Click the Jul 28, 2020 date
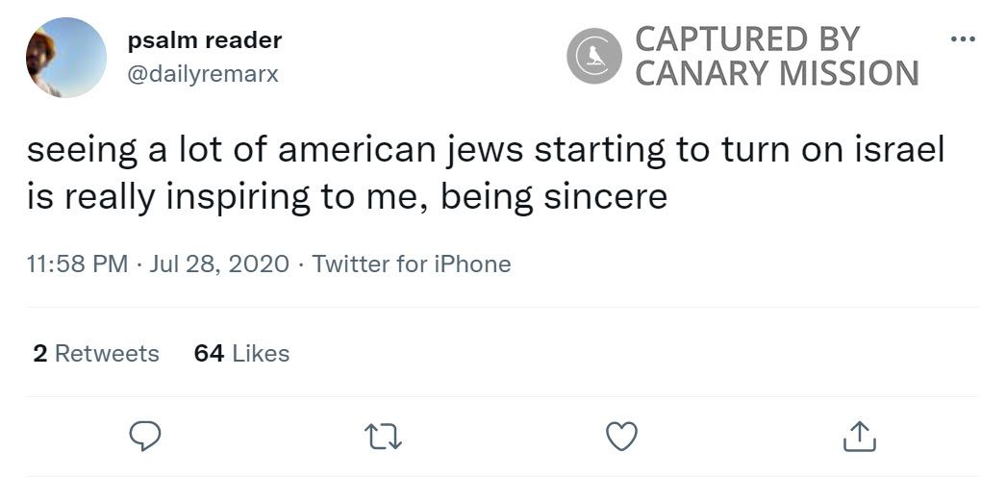Viewport: 1006px width, 477px height. pyautogui.click(x=219, y=264)
